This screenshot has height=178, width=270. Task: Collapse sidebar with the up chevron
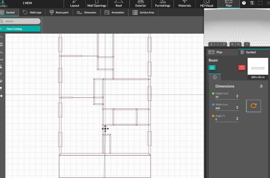(1, 37)
